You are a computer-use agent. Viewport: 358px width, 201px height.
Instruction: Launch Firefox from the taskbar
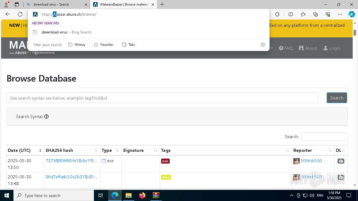coord(142,195)
